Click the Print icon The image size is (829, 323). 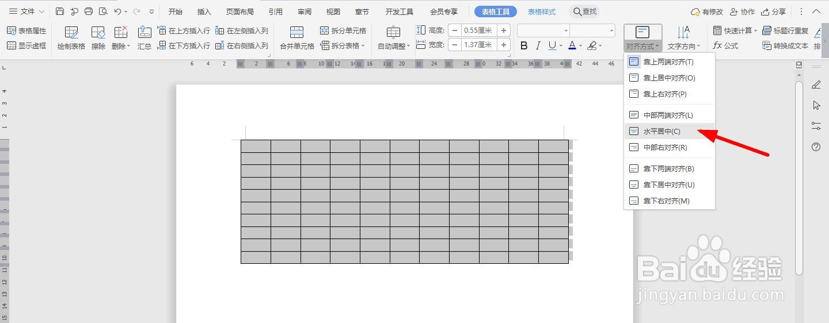pyautogui.click(x=89, y=11)
